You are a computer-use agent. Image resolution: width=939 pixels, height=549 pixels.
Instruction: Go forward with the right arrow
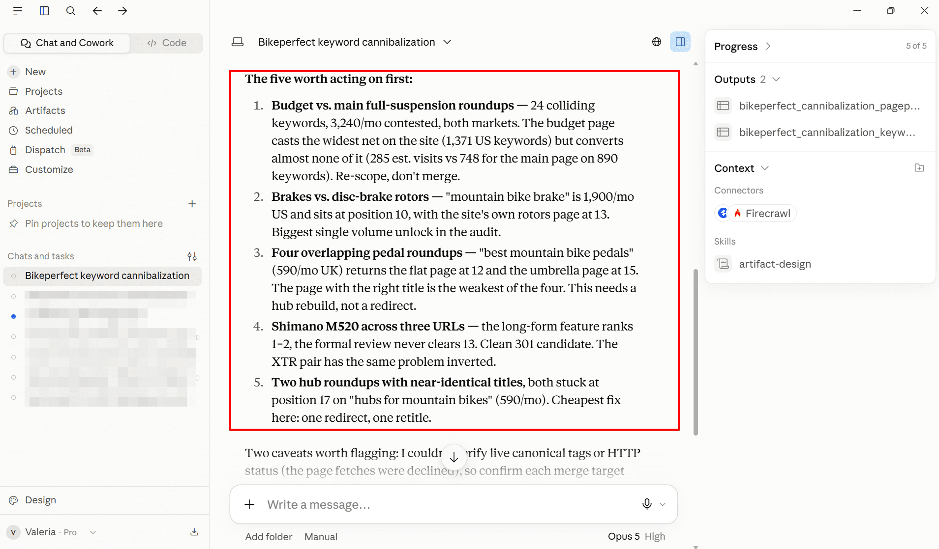point(123,11)
